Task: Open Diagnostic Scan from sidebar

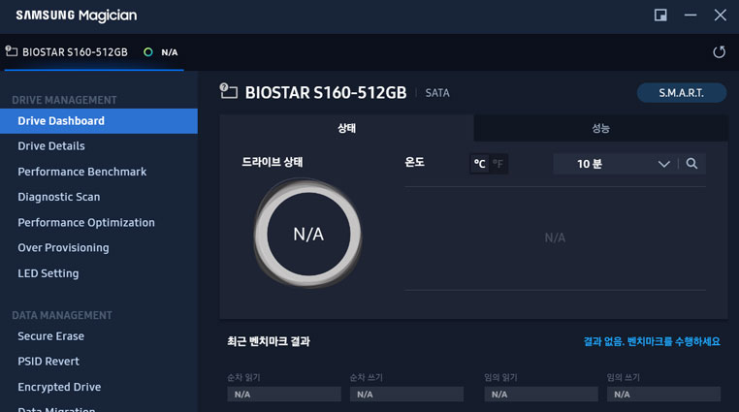Action: 59,197
